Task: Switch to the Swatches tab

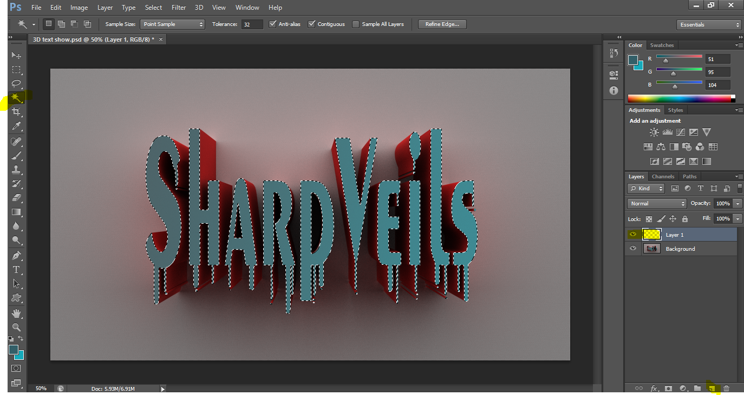Action: click(662, 45)
